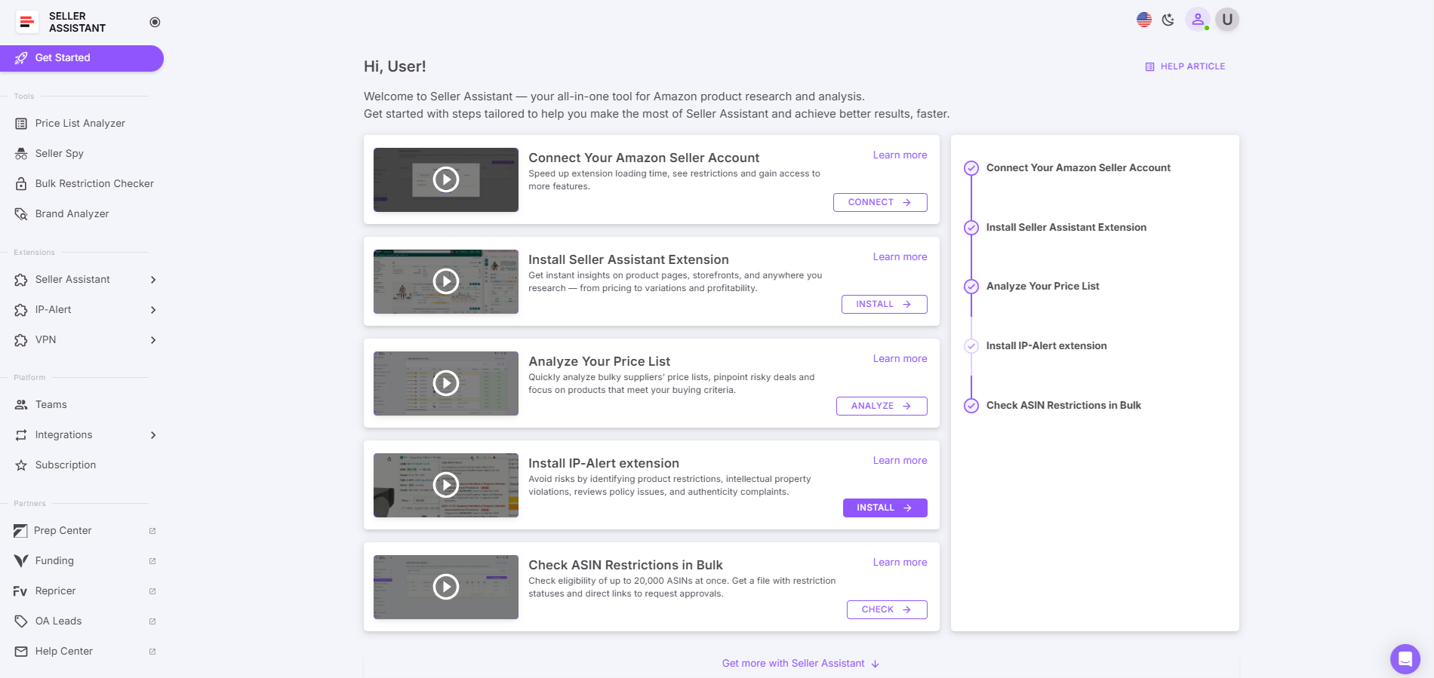Viewport: 1434px width, 678px height.
Task: Play the Install IP-Alert extension video
Action: pos(446,485)
